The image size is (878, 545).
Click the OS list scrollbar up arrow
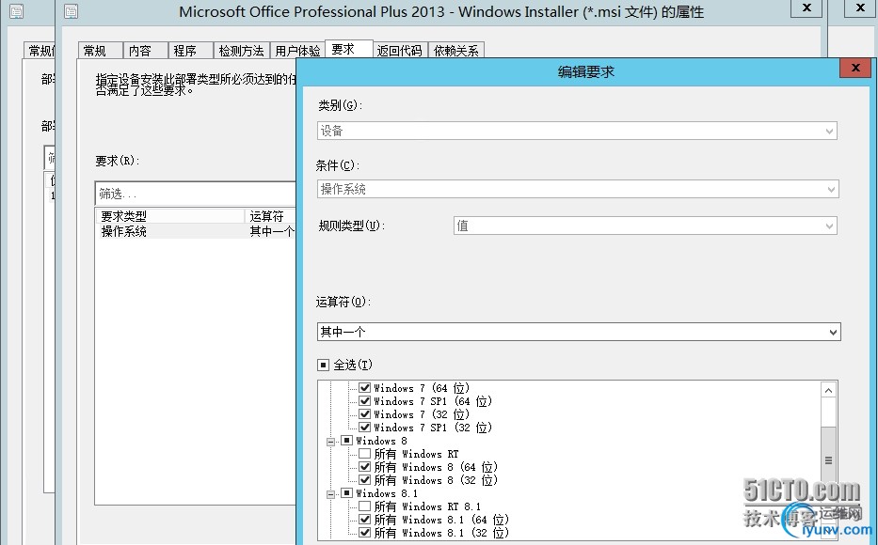(x=829, y=390)
